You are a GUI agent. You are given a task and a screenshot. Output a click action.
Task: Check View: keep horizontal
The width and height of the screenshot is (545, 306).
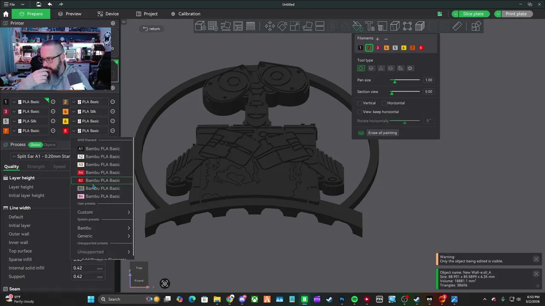(360, 112)
